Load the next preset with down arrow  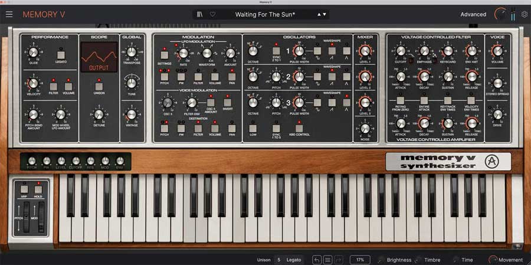[x=324, y=14]
